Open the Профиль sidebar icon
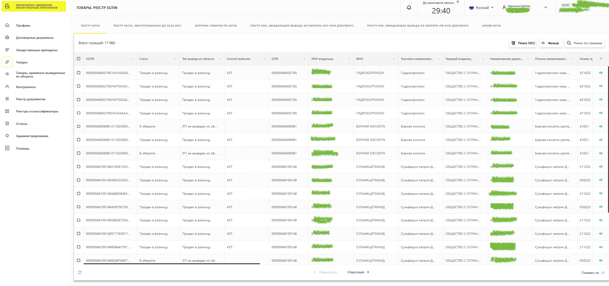The width and height of the screenshot is (609, 286). pyautogui.click(x=7, y=25)
